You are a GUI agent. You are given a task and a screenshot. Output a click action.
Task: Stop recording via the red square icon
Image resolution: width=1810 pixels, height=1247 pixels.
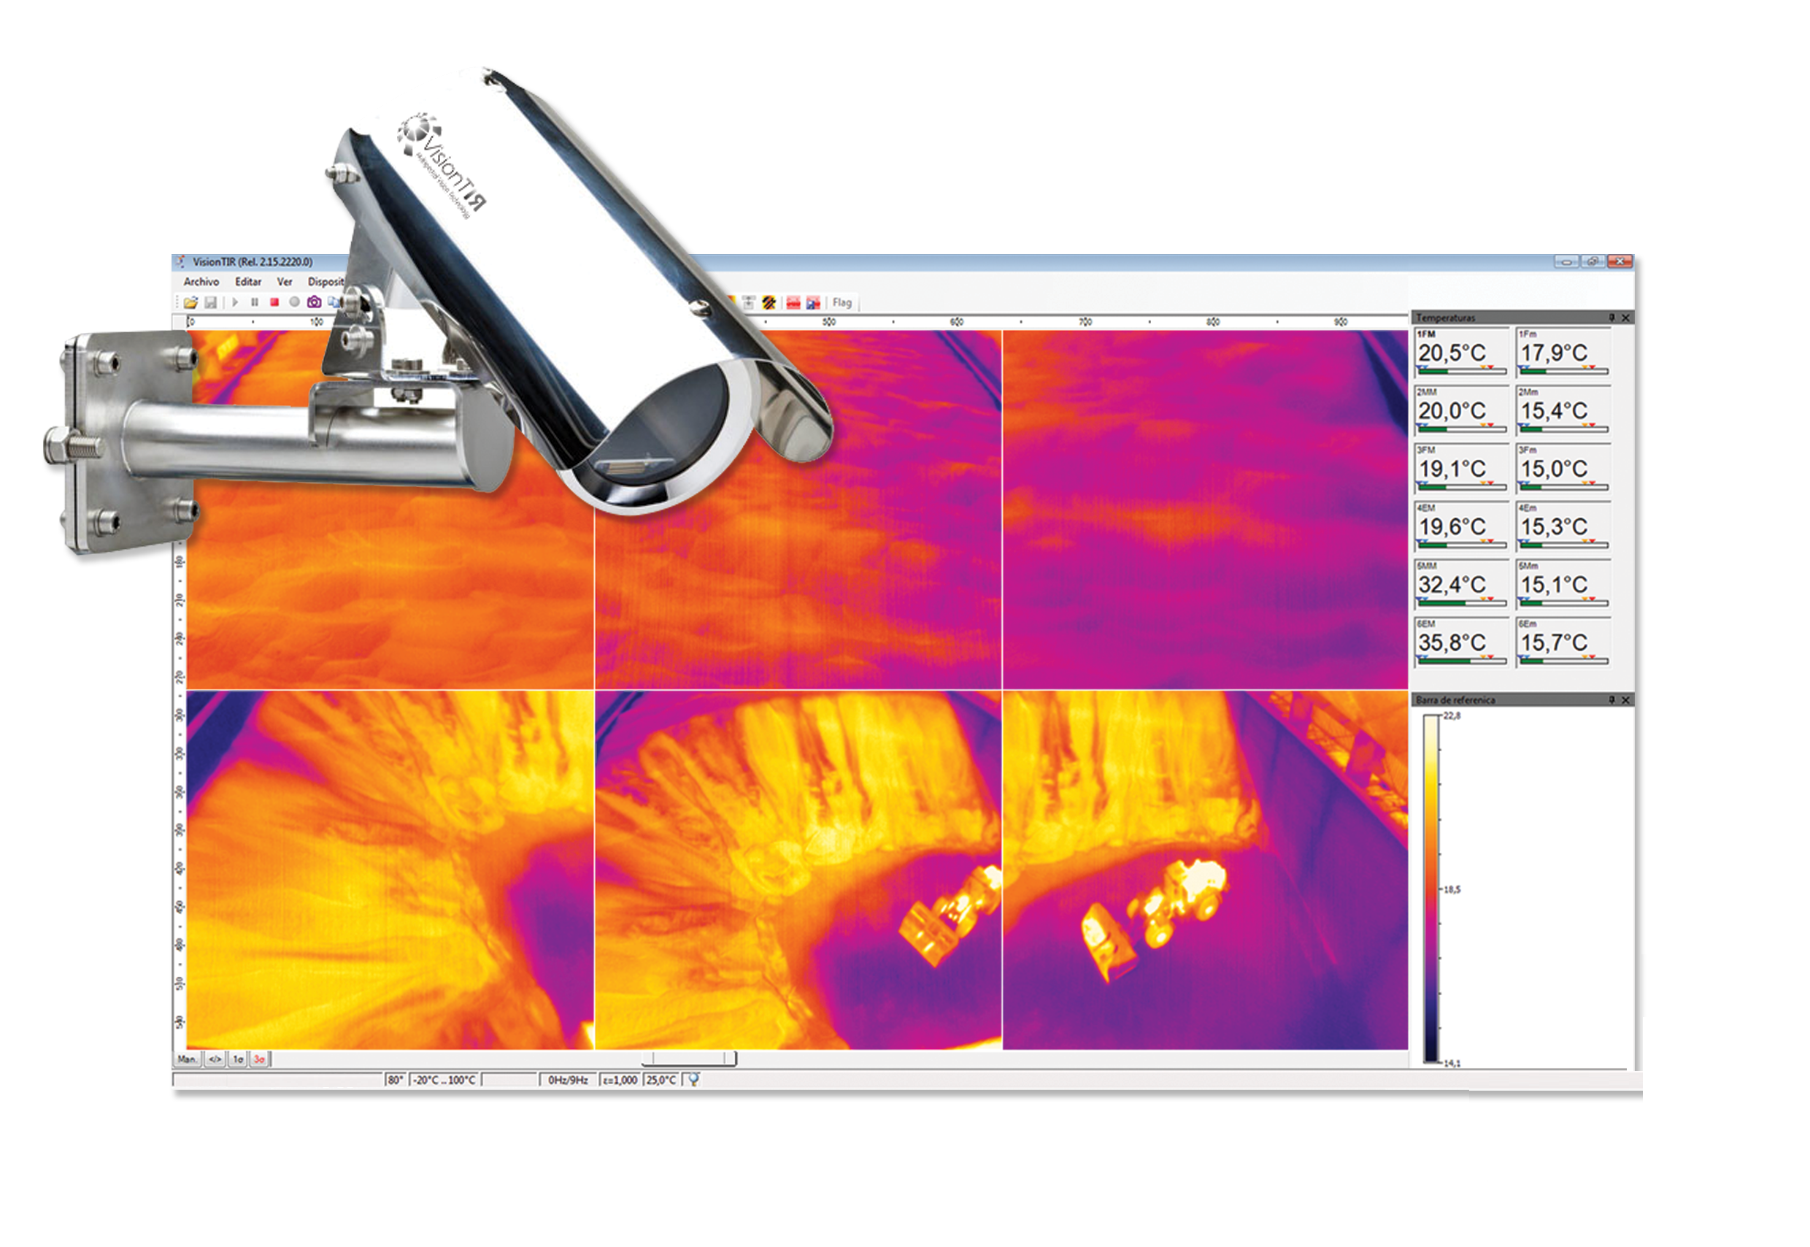(275, 303)
